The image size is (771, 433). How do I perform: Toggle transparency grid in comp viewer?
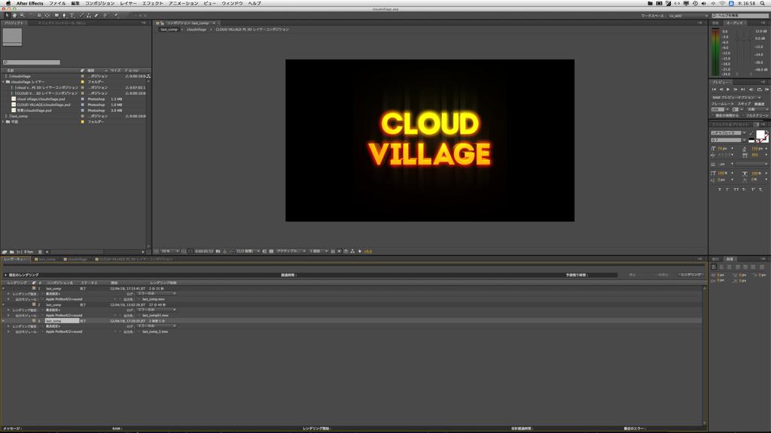click(271, 251)
